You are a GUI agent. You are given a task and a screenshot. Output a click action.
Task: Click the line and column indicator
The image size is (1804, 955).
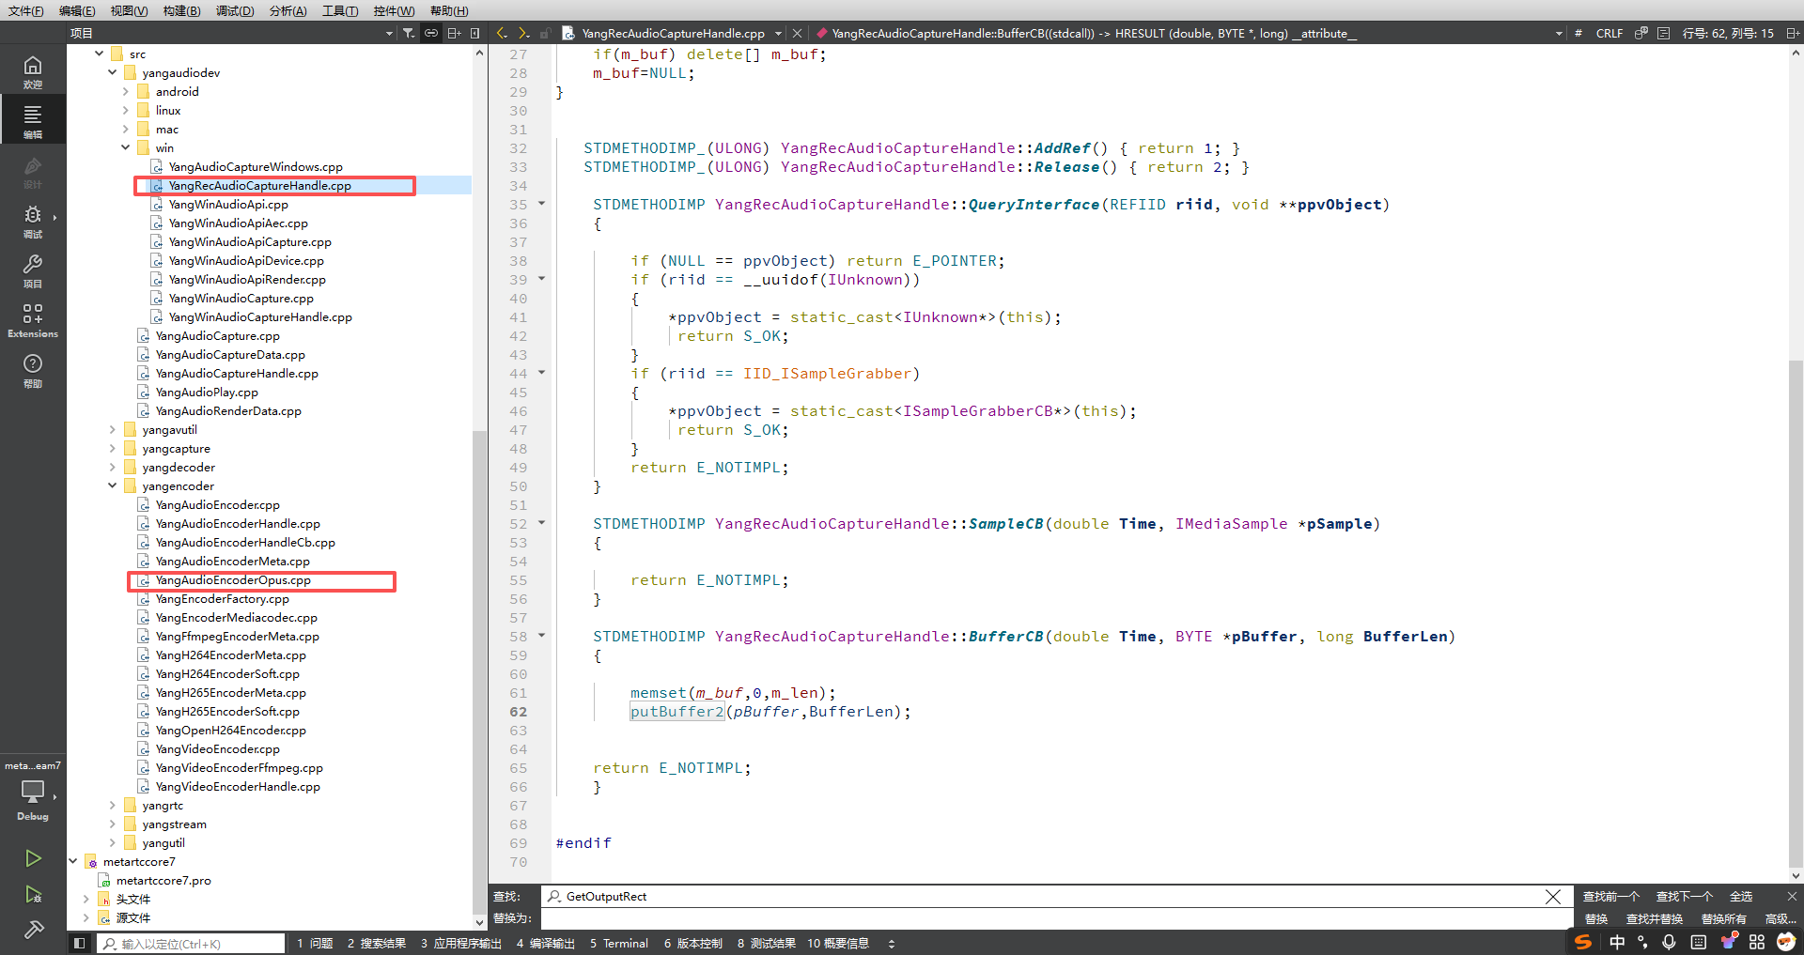(x=1728, y=33)
